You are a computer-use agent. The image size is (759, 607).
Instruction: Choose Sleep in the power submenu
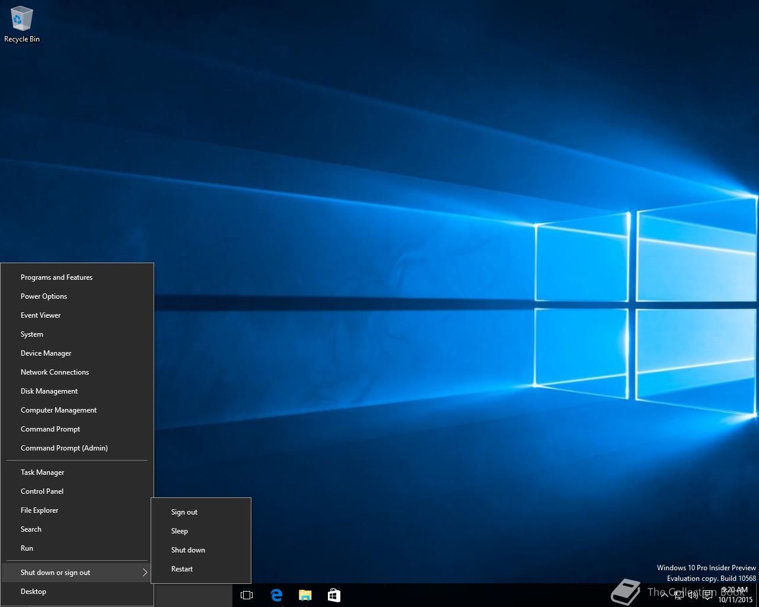180,531
